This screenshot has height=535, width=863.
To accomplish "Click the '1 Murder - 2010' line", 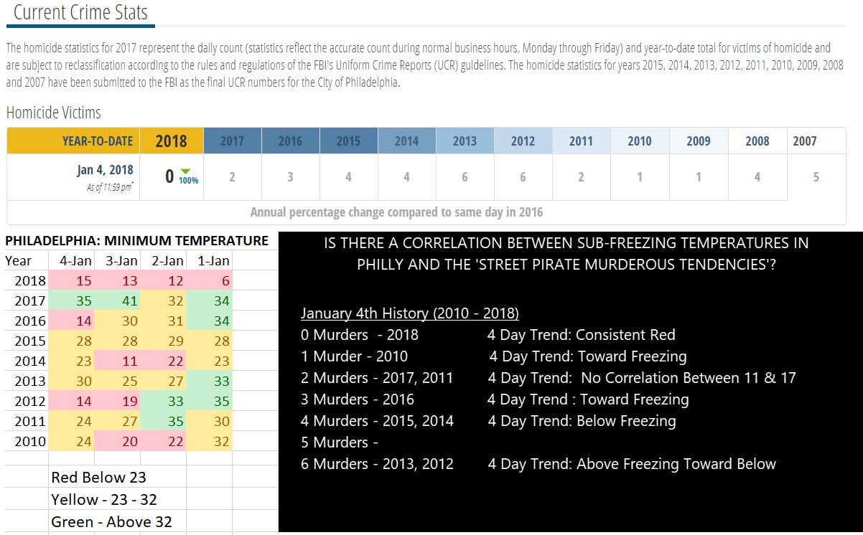I will point(354,356).
